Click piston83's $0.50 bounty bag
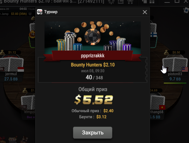The image size is (189, 143). tap(166, 52)
